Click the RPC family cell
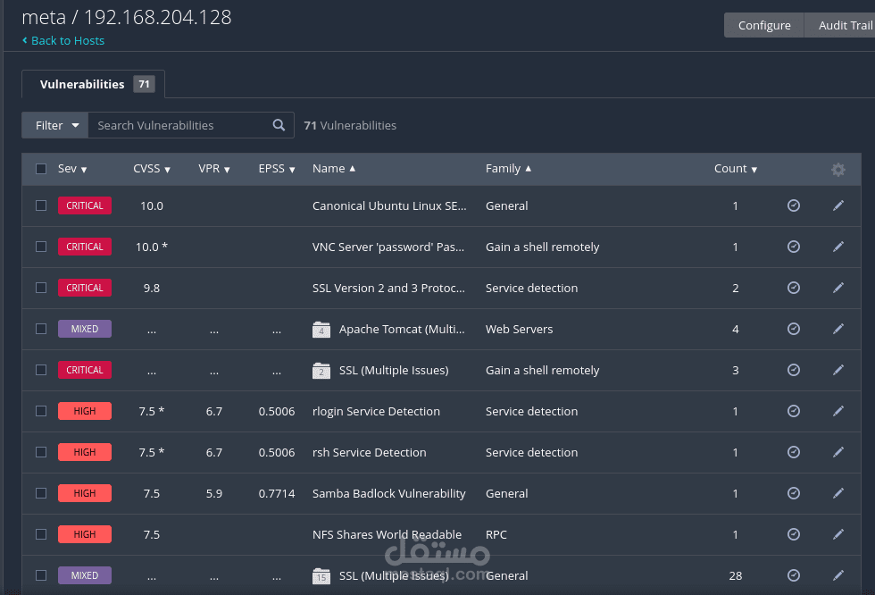This screenshot has width=875, height=595. (x=496, y=535)
